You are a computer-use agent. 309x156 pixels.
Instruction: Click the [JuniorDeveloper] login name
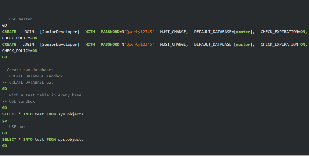(x=59, y=31)
